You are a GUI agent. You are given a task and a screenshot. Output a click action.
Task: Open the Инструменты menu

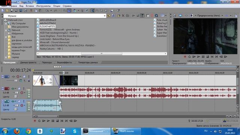click(x=43, y=6)
